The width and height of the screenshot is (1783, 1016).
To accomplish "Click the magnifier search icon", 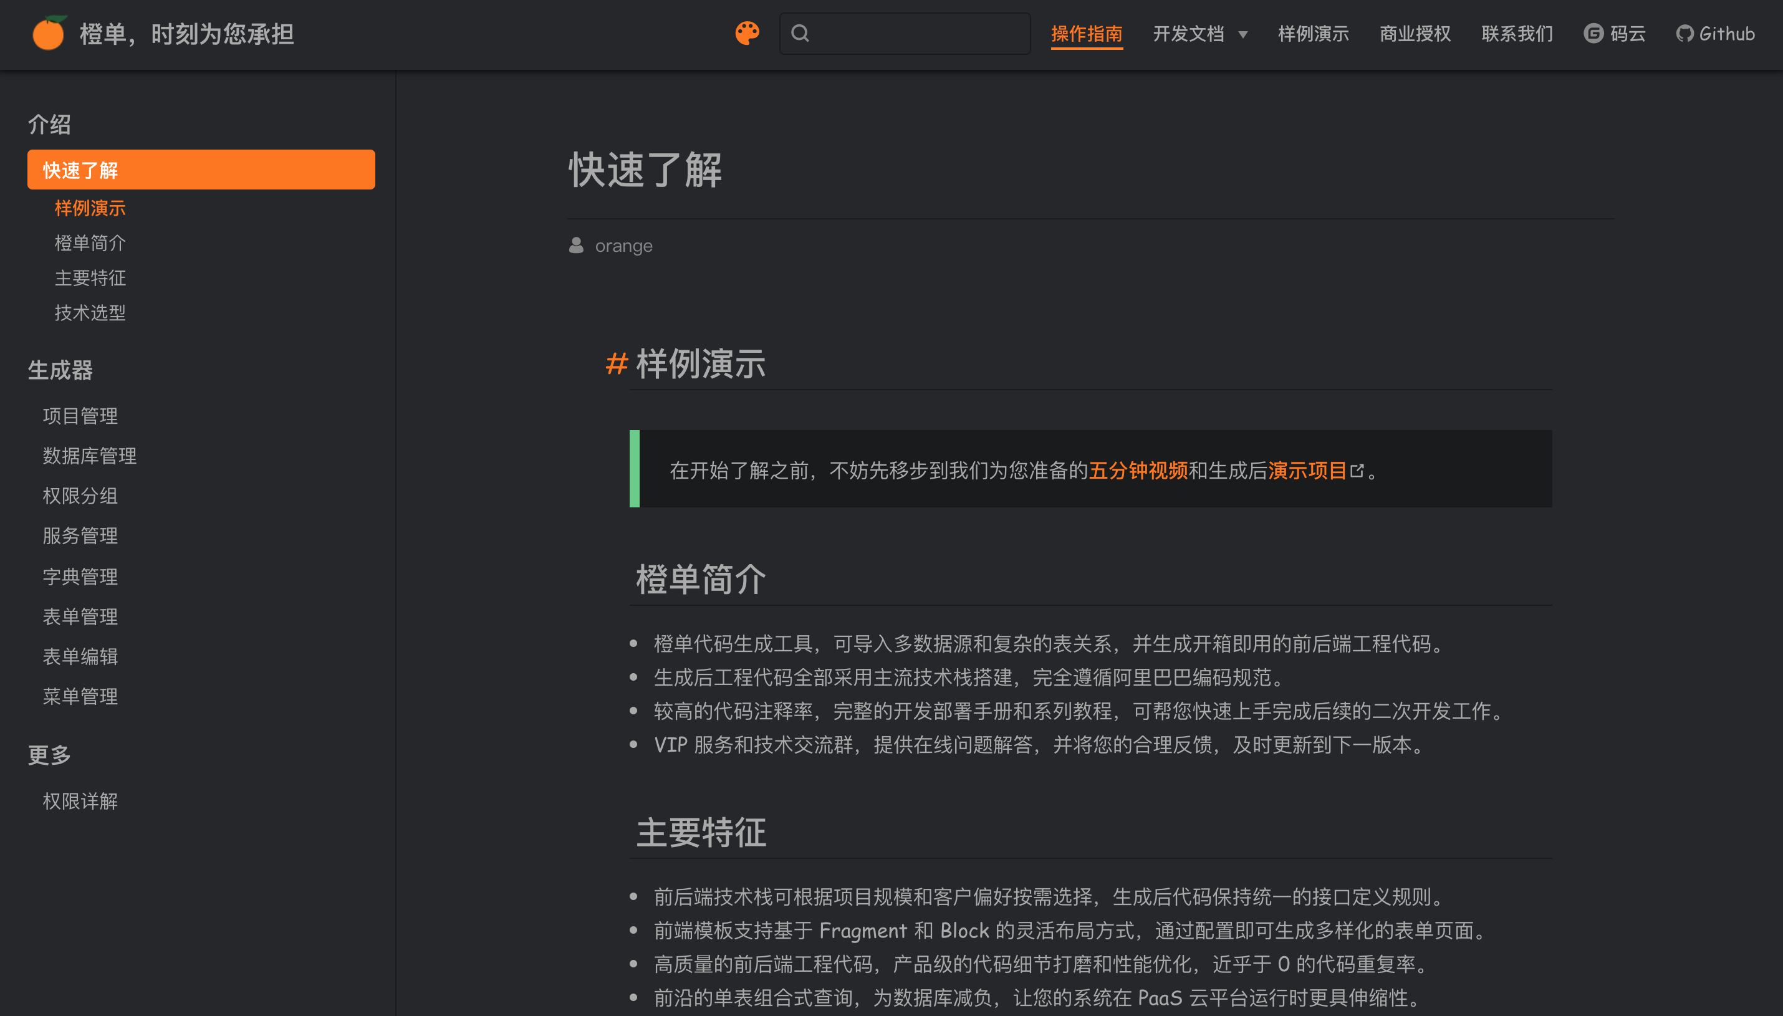I will (x=800, y=34).
